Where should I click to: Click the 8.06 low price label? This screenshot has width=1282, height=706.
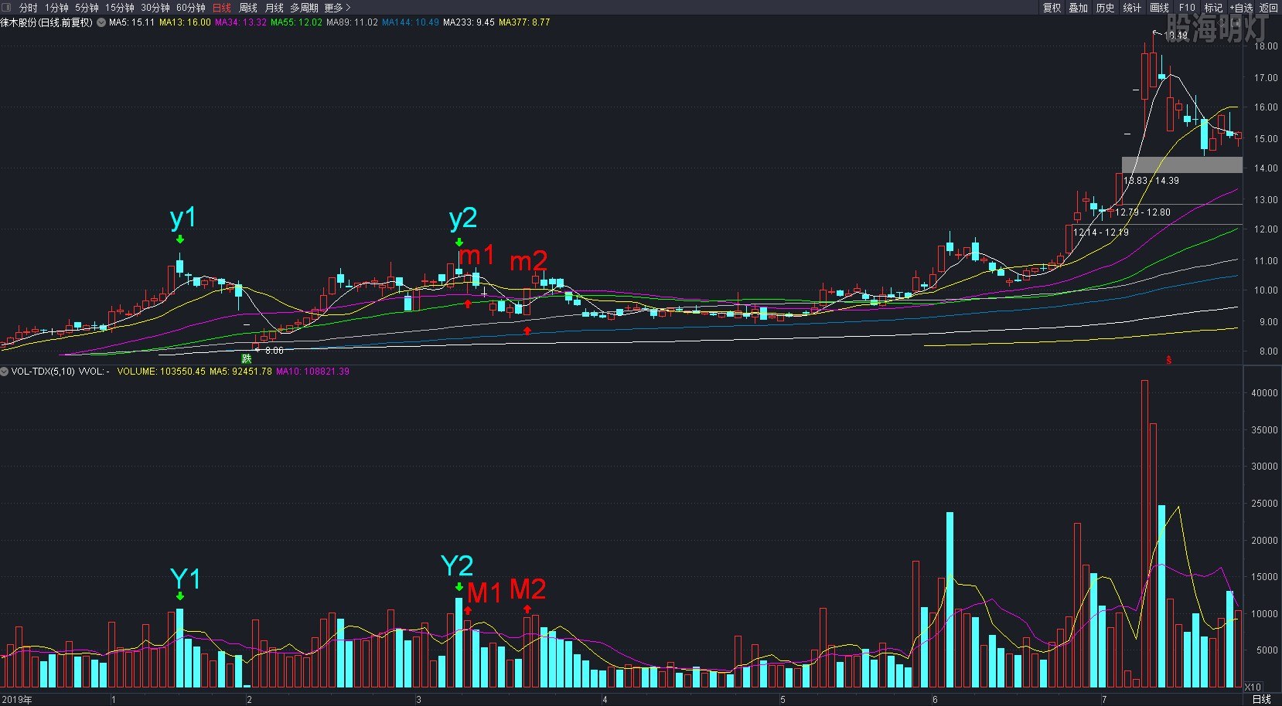tap(274, 351)
